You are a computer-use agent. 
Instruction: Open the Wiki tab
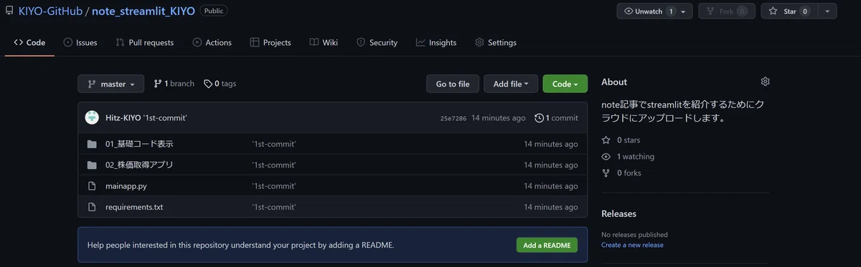pyautogui.click(x=324, y=42)
